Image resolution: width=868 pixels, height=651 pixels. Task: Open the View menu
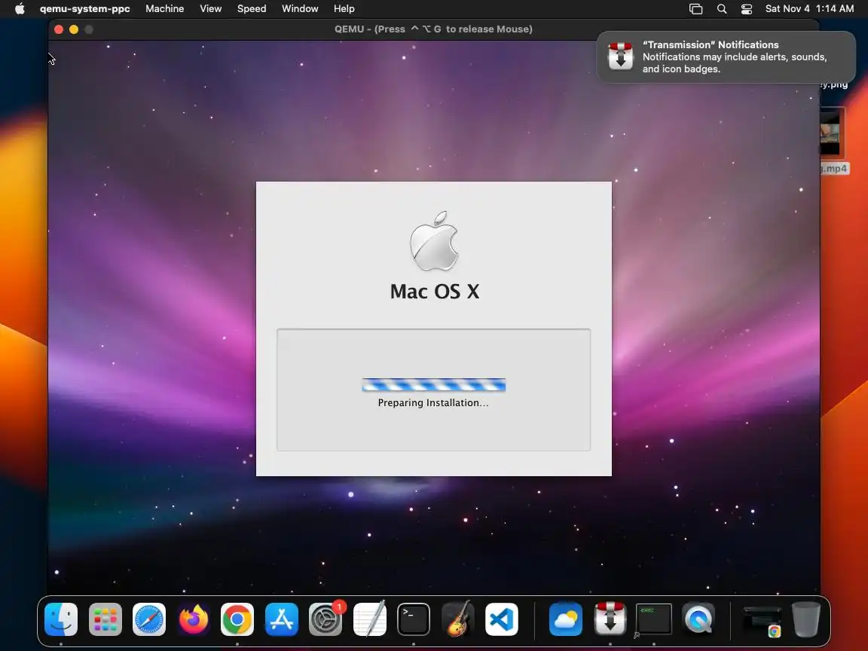(211, 9)
